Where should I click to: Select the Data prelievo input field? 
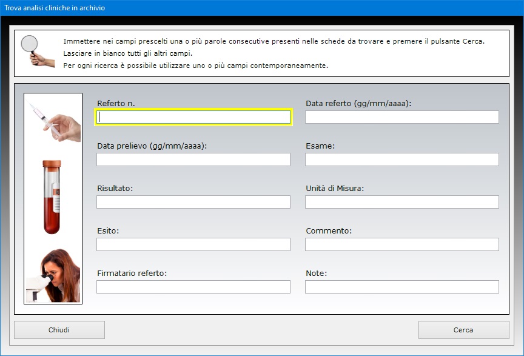point(193,160)
